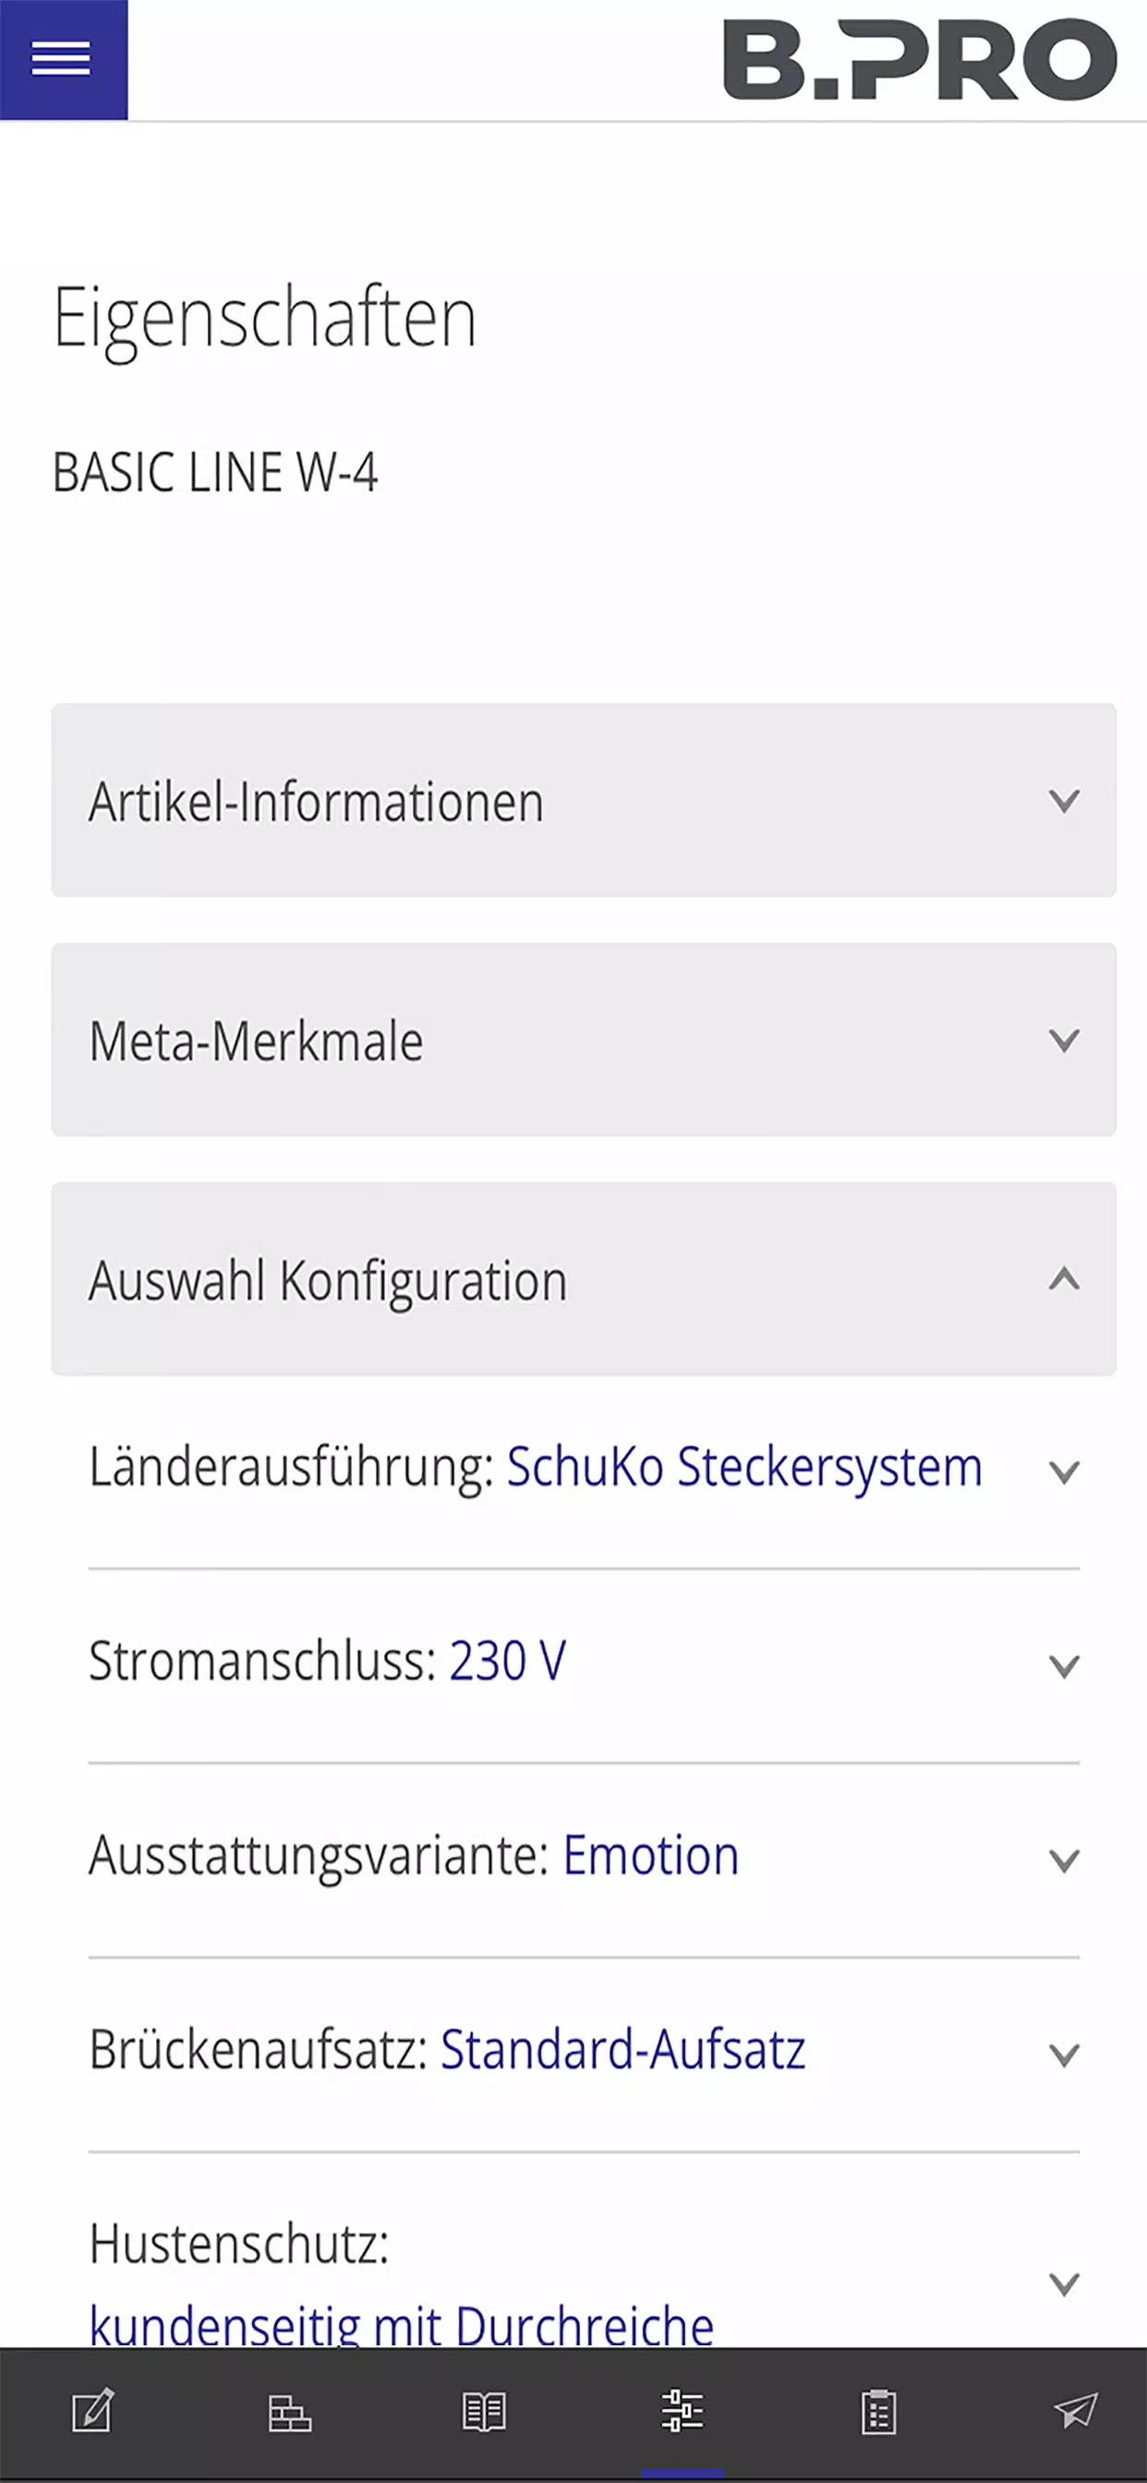Viewport: 1147px width, 2483px height.
Task: Select the properties sliders icon in bottom bar
Action: [x=682, y=2411]
